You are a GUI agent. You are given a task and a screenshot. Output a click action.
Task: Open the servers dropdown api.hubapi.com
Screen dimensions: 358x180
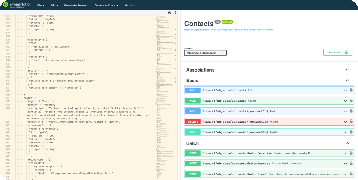[x=205, y=53]
